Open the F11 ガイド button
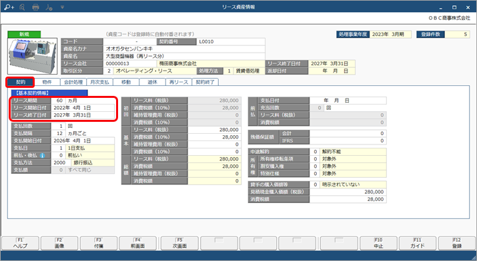 pyautogui.click(x=418, y=243)
